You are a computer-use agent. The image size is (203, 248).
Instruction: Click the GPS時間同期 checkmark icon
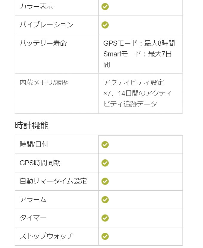click(105, 163)
